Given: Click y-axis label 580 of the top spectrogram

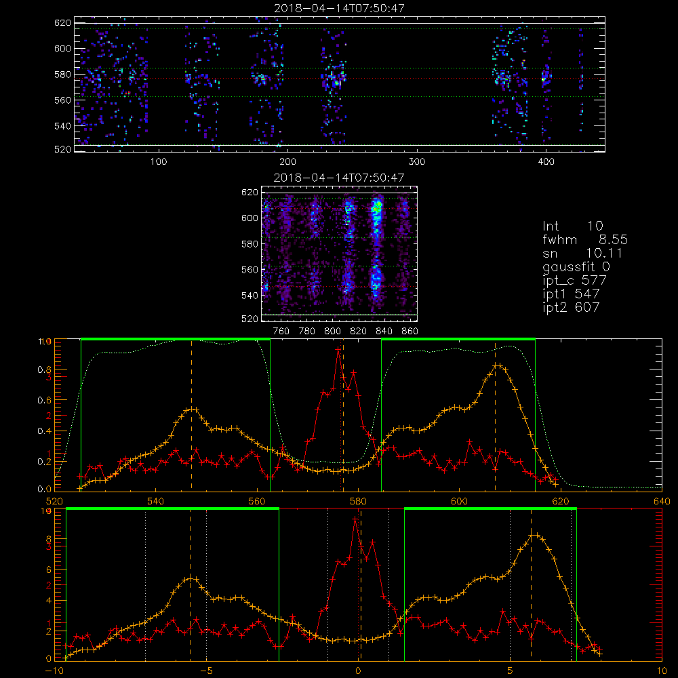Looking at the screenshot, I should [x=62, y=75].
